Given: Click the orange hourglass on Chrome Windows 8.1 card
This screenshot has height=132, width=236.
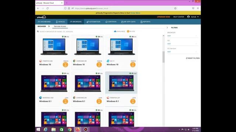Looking at the screenshot, I should tap(99, 101).
